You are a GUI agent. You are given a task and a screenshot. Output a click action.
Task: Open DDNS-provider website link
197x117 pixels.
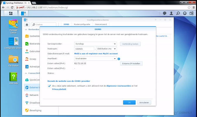(x=69, y=81)
